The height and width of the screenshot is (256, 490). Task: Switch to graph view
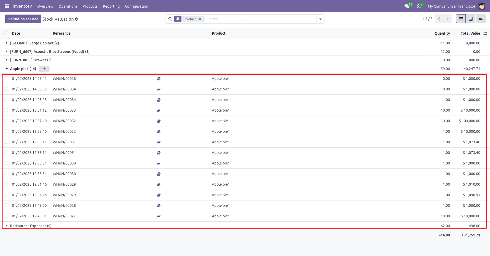[x=481, y=19]
